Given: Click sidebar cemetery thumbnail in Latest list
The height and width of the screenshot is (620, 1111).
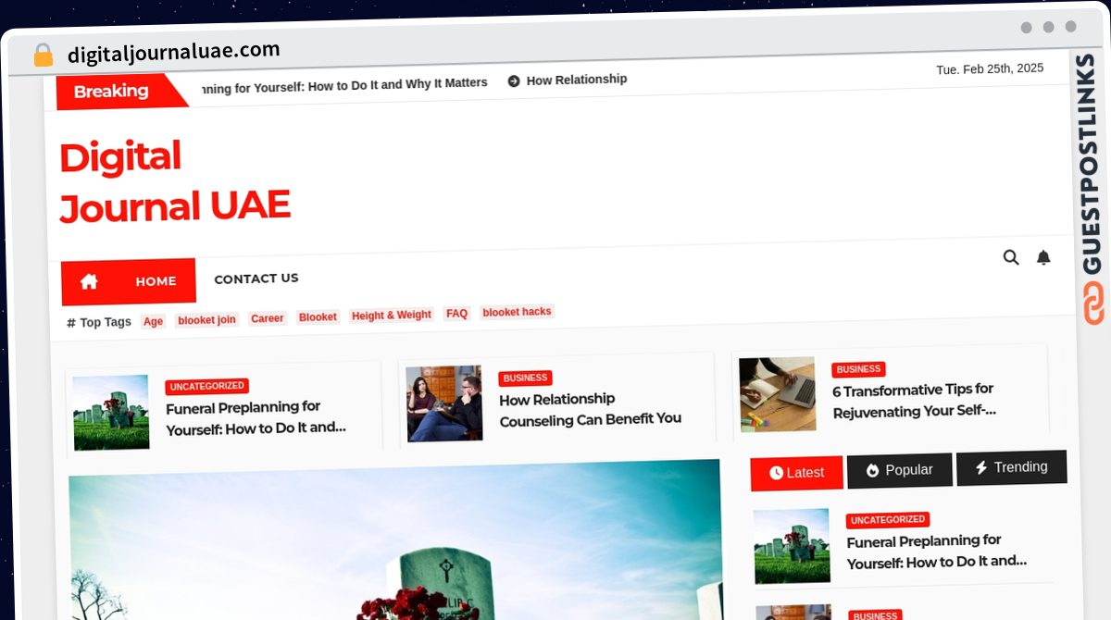Looking at the screenshot, I should [x=792, y=546].
